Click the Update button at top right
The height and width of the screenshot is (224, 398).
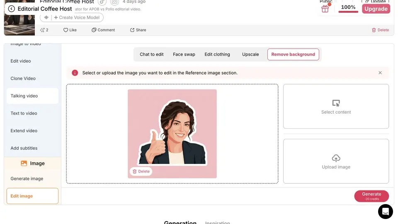[x=376, y=2]
